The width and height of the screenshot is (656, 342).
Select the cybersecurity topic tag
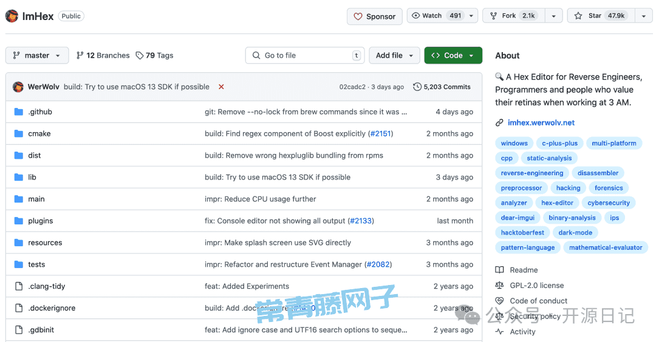[x=608, y=203]
